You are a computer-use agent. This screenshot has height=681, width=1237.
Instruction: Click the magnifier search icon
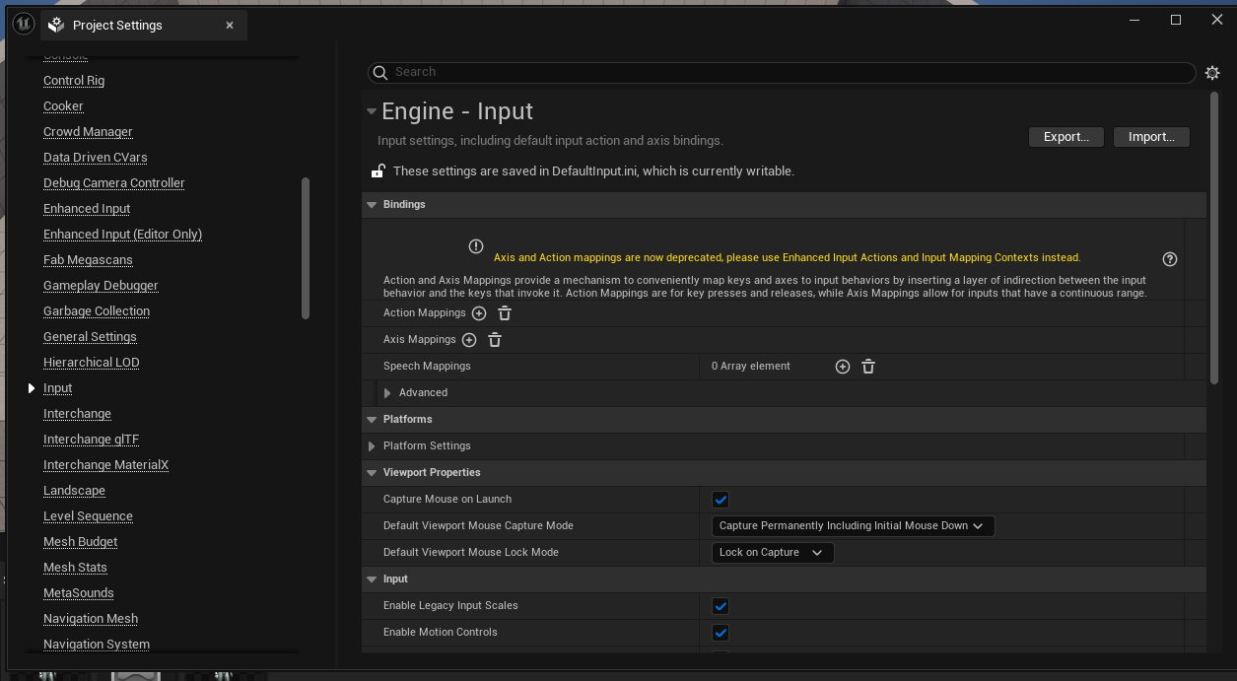click(380, 73)
